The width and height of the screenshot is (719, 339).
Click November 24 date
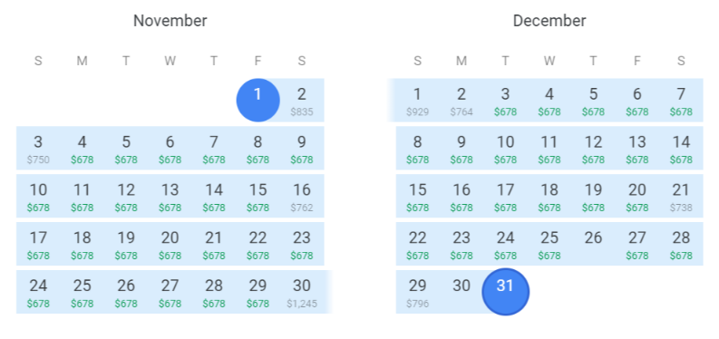point(38,292)
